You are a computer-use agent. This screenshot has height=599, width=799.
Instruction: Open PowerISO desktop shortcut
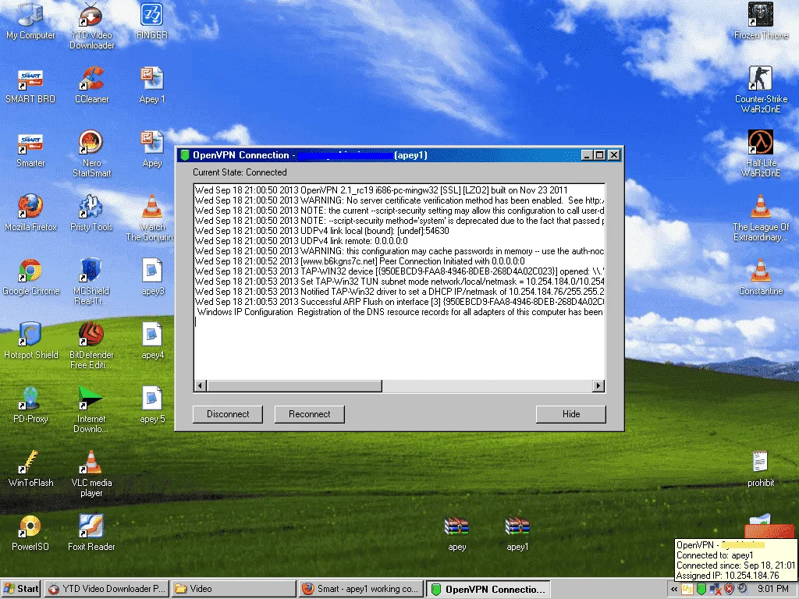30,533
